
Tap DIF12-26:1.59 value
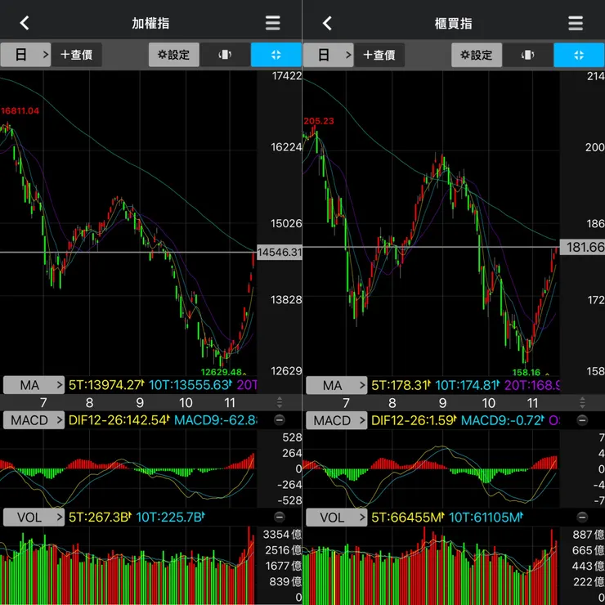[x=414, y=420]
